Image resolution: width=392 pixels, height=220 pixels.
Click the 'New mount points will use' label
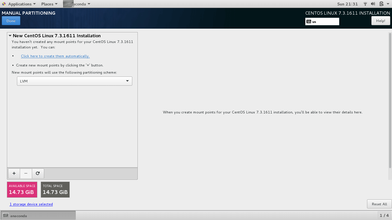[x=64, y=72]
